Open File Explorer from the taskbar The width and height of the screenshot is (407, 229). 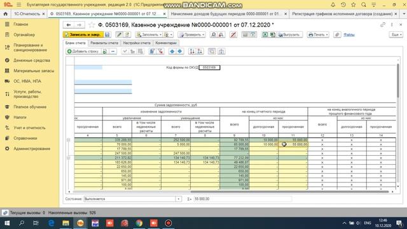coord(66,223)
